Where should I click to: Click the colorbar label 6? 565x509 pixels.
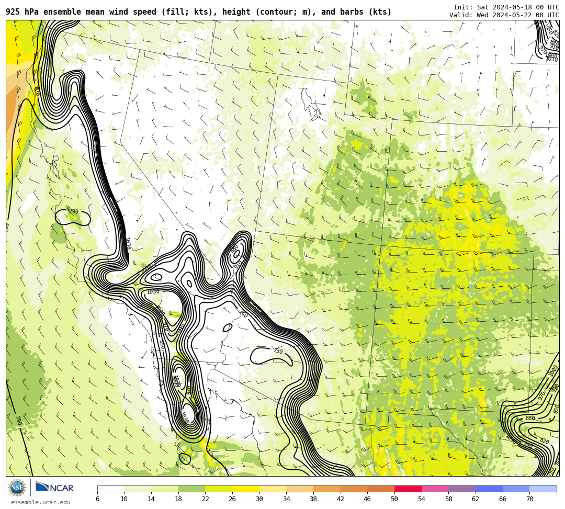click(97, 499)
